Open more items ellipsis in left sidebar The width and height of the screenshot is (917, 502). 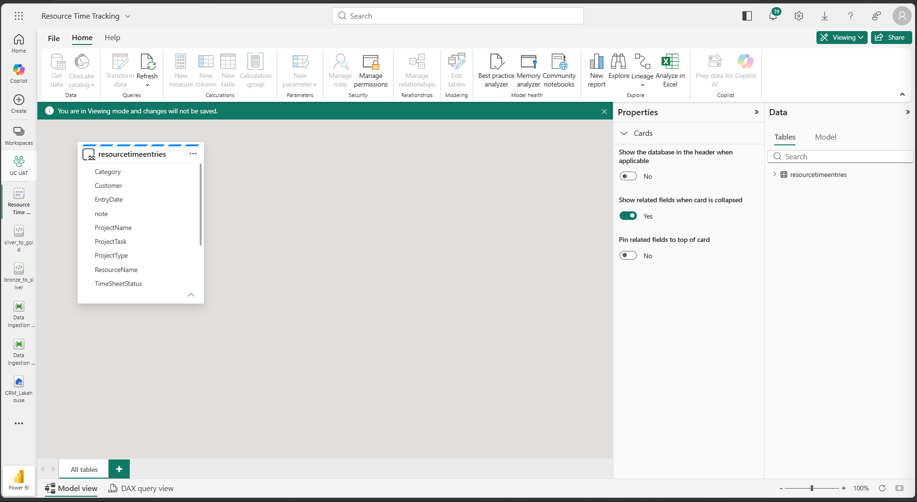[x=19, y=423]
